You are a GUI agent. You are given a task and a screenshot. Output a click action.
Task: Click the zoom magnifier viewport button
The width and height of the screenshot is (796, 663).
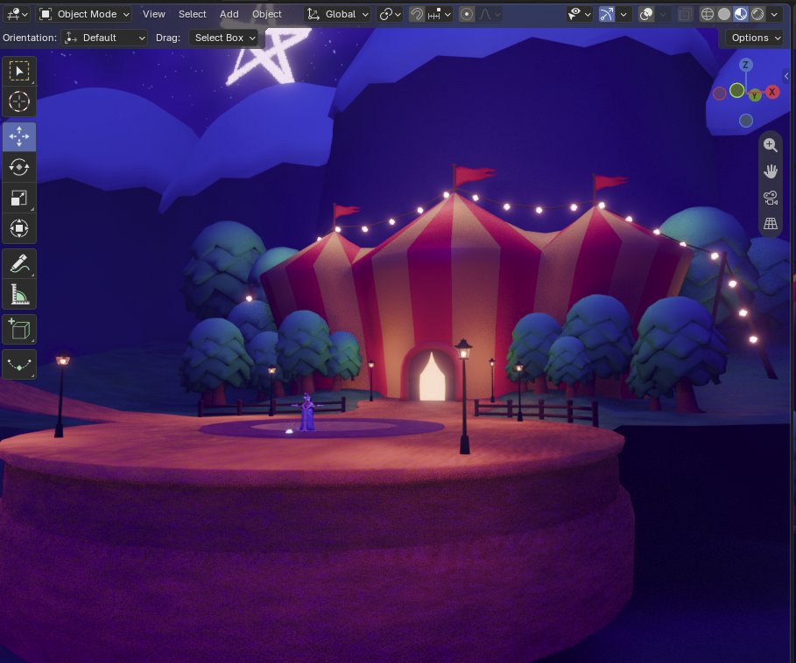pyautogui.click(x=770, y=145)
